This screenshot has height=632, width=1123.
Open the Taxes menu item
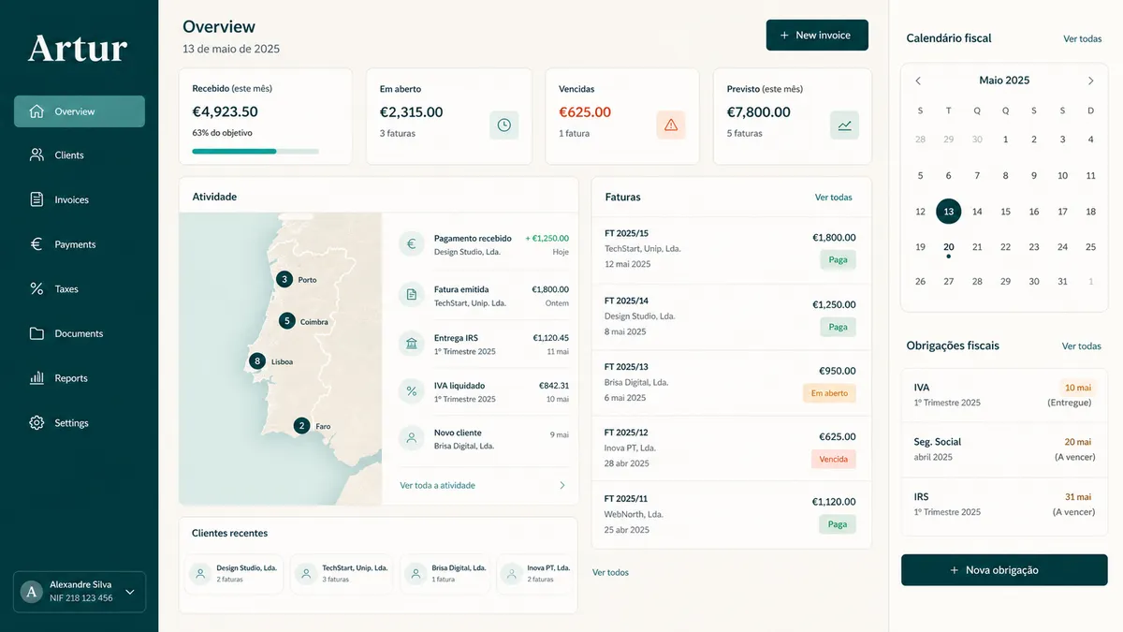80,288
